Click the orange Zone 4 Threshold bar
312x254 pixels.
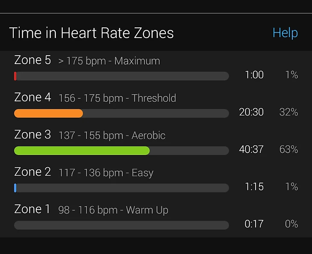[121, 113]
